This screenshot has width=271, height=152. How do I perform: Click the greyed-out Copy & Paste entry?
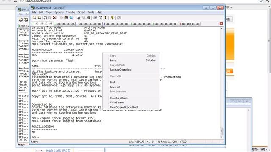click(x=131, y=65)
